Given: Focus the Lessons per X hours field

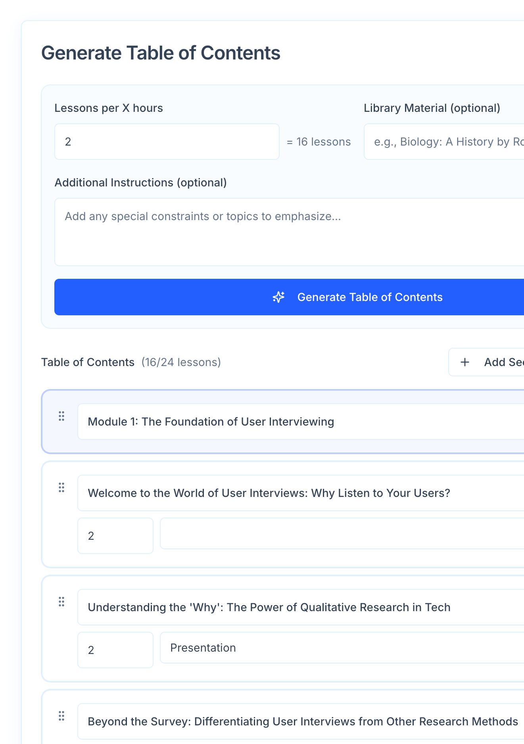Looking at the screenshot, I should (167, 142).
